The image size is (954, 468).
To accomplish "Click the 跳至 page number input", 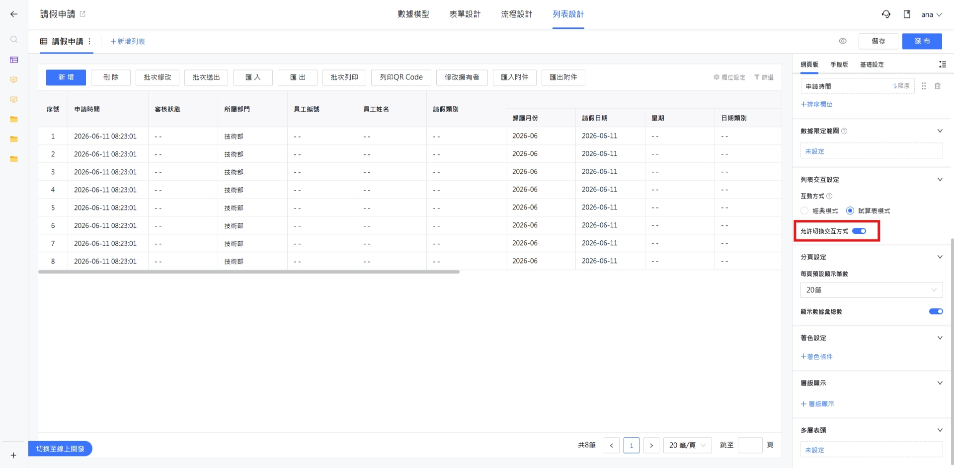I will pyautogui.click(x=750, y=445).
